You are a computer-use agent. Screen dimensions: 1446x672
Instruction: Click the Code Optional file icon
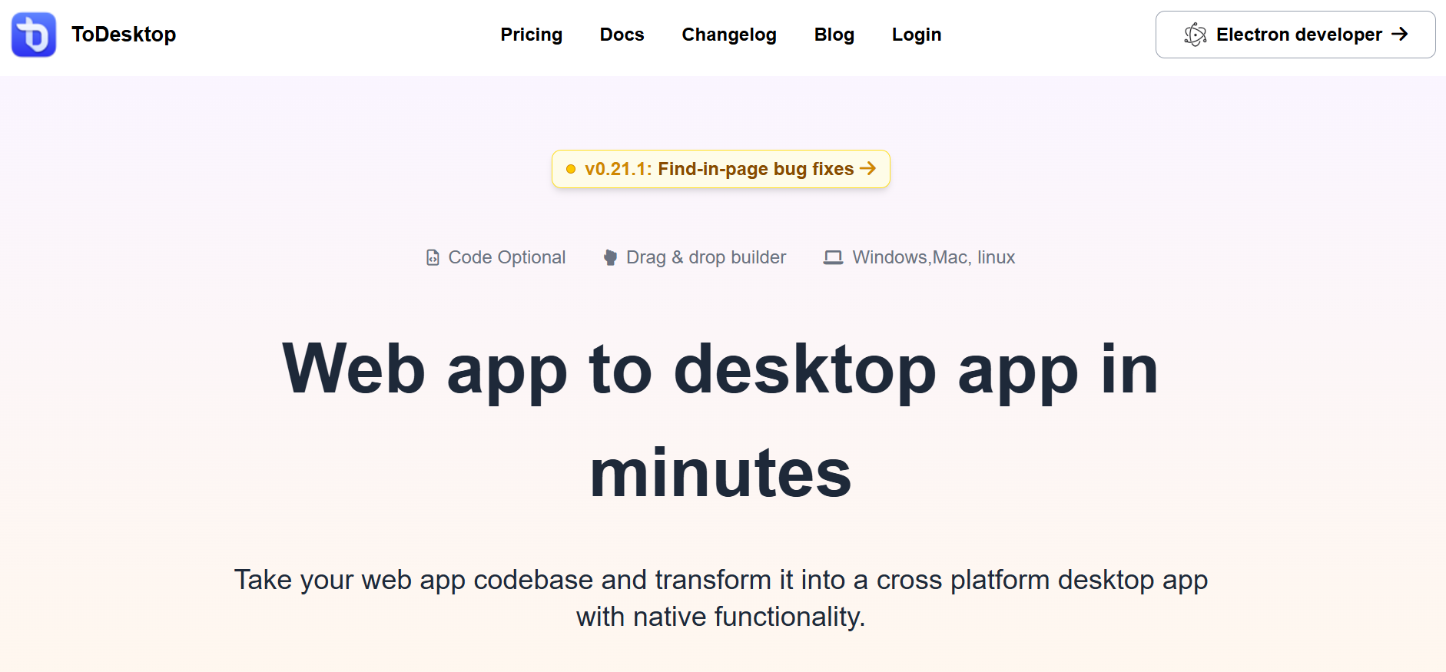coord(433,257)
